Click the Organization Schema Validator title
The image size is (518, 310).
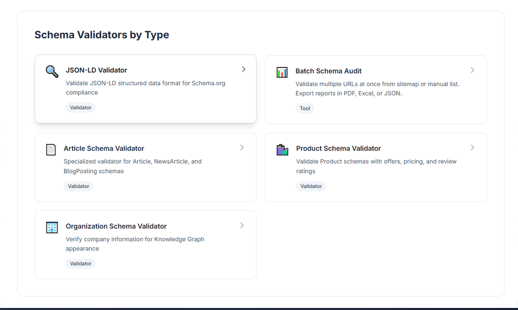[116, 226]
